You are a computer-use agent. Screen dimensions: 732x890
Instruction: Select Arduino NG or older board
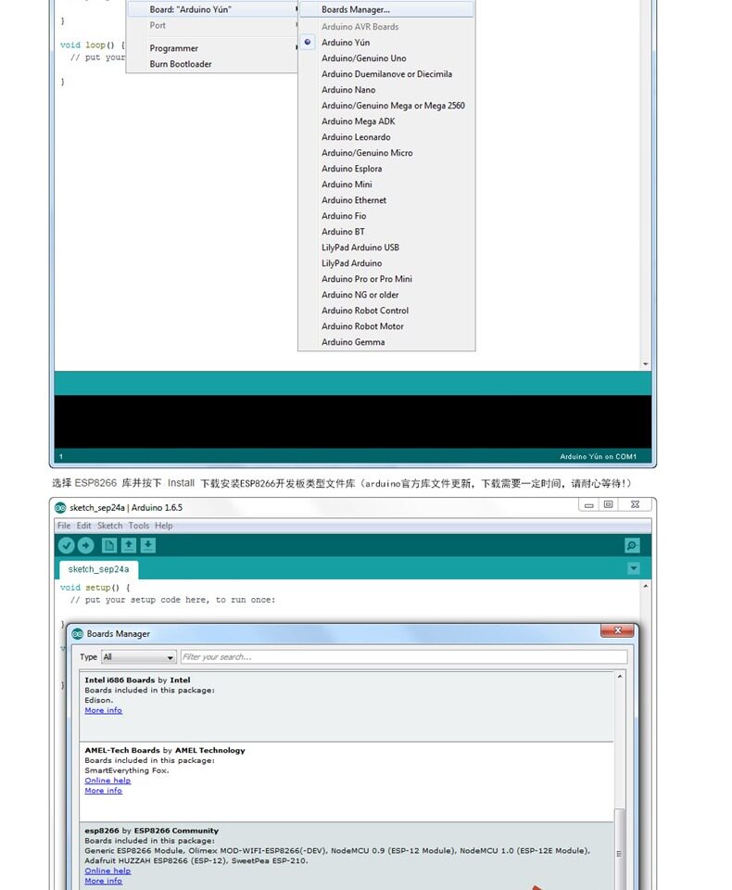click(x=387, y=295)
